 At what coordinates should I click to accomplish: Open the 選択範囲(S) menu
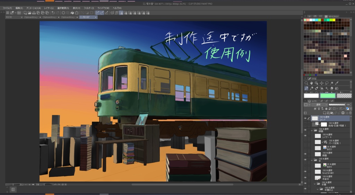pyautogui.click(x=63, y=8)
